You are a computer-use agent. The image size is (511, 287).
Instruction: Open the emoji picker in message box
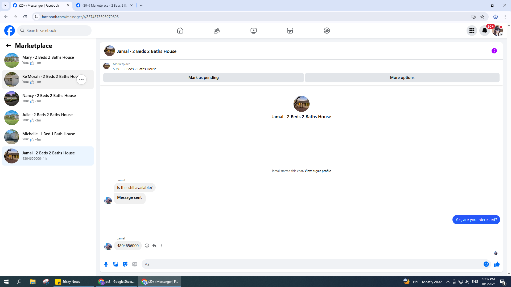486,264
